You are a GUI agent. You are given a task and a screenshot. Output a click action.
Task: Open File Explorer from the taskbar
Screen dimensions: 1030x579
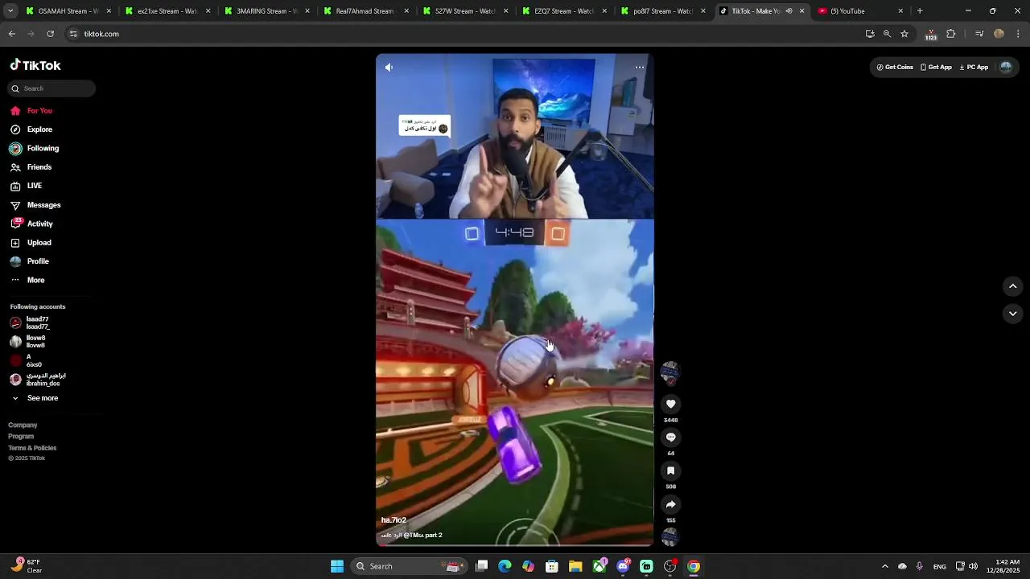pos(575,566)
